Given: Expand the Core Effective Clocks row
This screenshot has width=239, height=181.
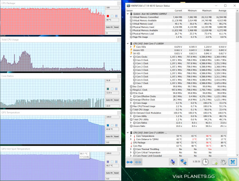Looking at the screenshot, I should click(x=131, y=96).
